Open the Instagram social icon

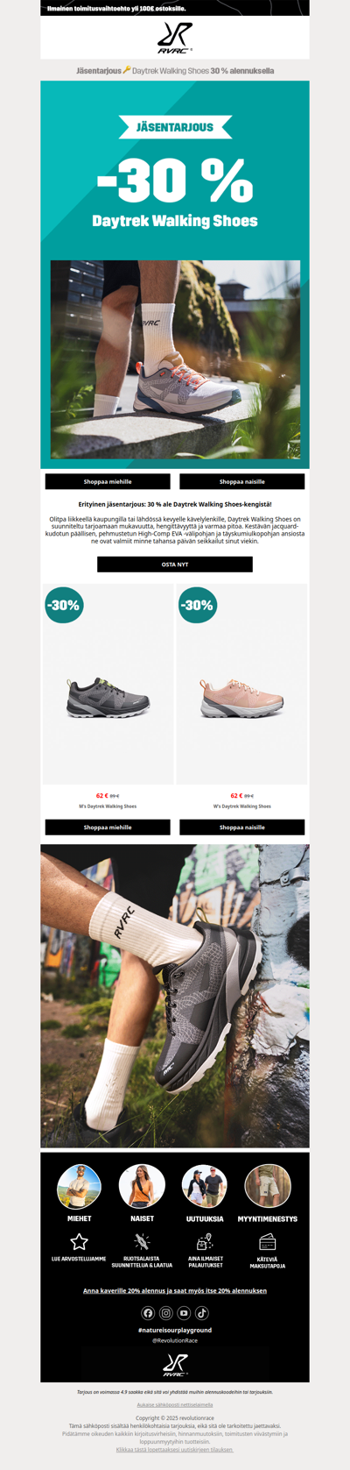[166, 1313]
